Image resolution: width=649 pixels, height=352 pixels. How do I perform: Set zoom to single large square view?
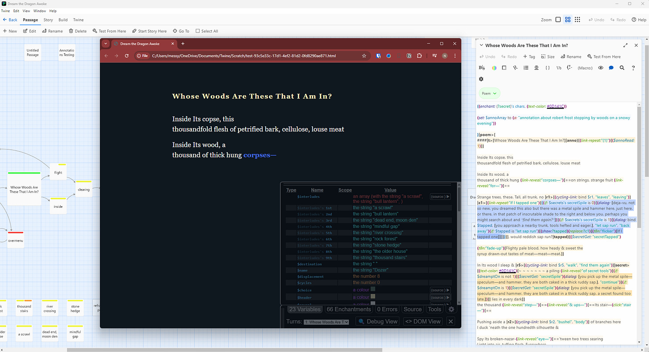(558, 20)
